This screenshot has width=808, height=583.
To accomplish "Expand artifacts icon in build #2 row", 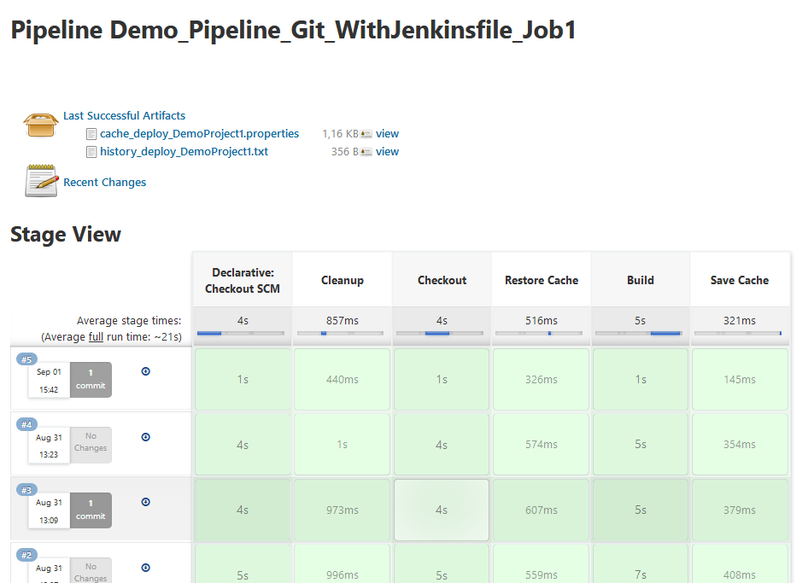I will [145, 568].
